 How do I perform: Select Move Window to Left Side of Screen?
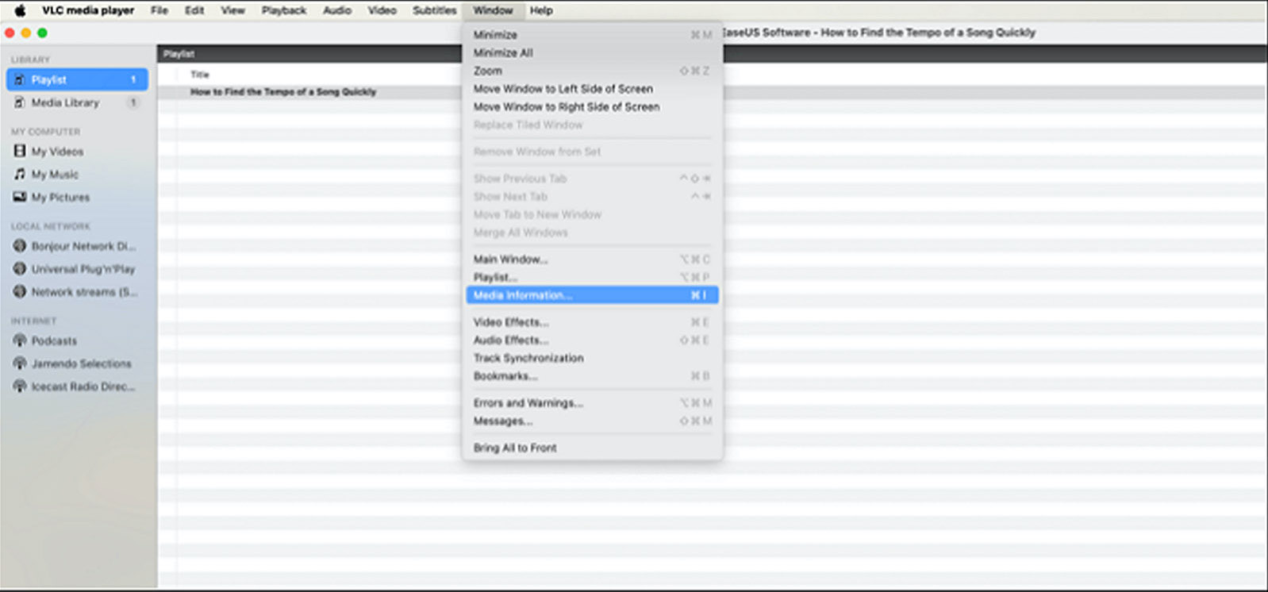(x=592, y=89)
